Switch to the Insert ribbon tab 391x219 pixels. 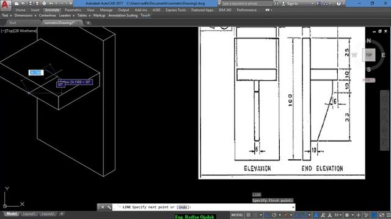pyautogui.click(x=35, y=10)
